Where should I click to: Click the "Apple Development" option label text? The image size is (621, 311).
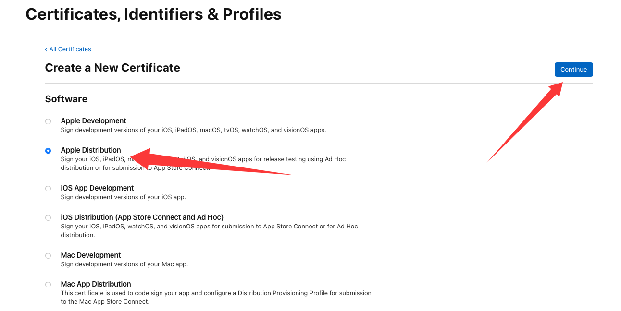[x=93, y=121]
